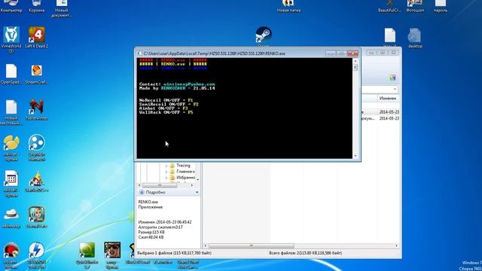Viewport: 482px width, 271px height.
Task: Click the RENKO.exe name in details panel
Action: (x=148, y=202)
